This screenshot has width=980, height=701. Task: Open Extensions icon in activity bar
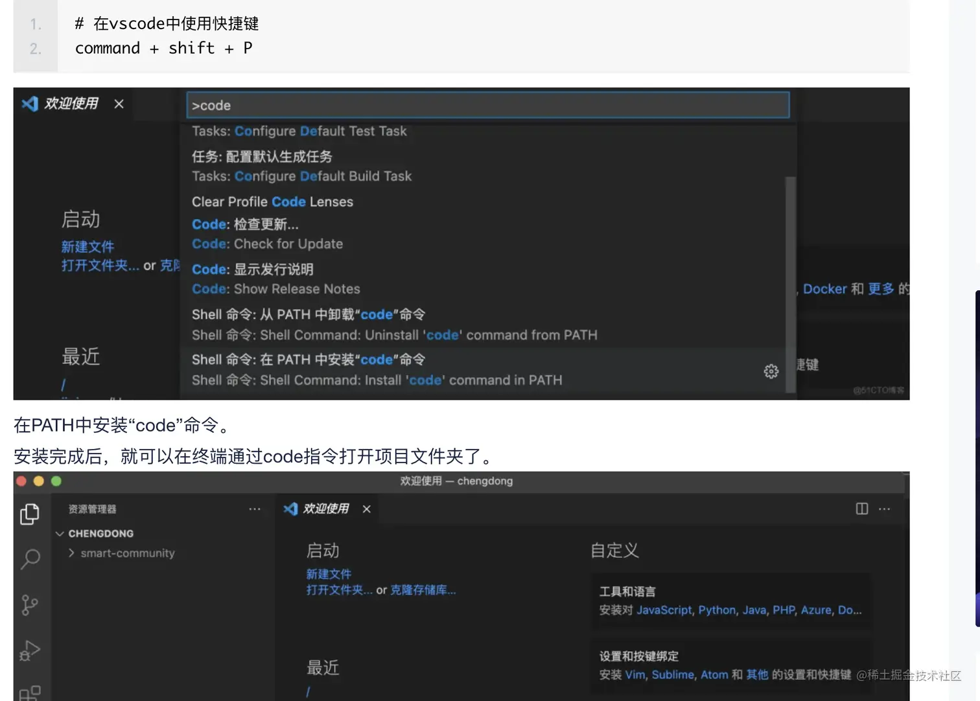[30, 693]
